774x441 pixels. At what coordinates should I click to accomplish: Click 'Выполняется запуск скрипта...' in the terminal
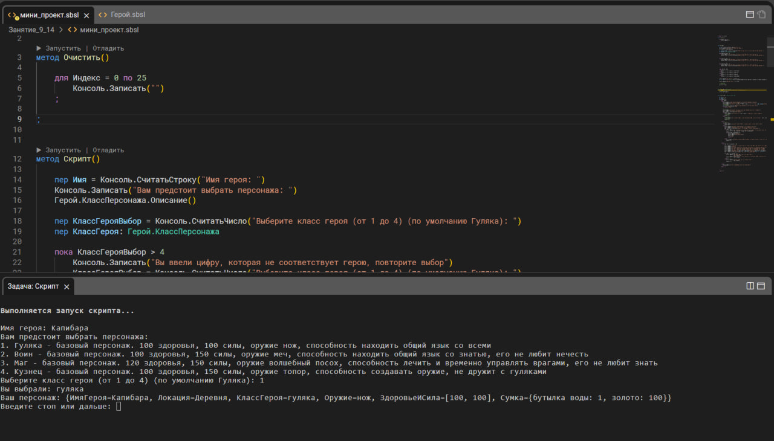(67, 311)
